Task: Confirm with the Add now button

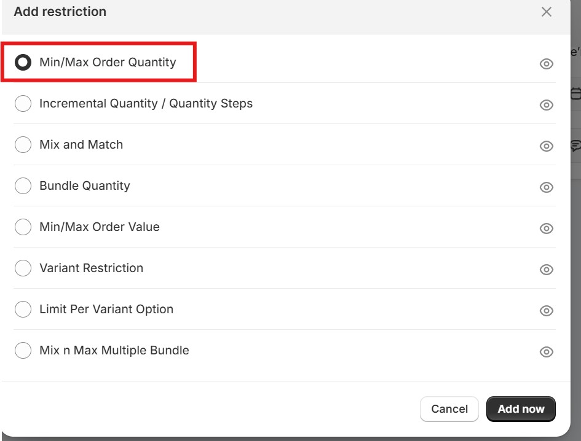Action: [x=521, y=408]
